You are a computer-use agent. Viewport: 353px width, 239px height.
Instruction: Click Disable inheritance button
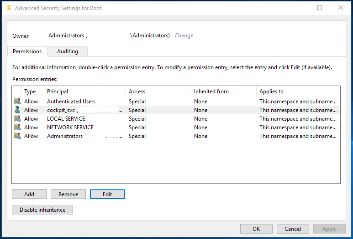click(42, 209)
